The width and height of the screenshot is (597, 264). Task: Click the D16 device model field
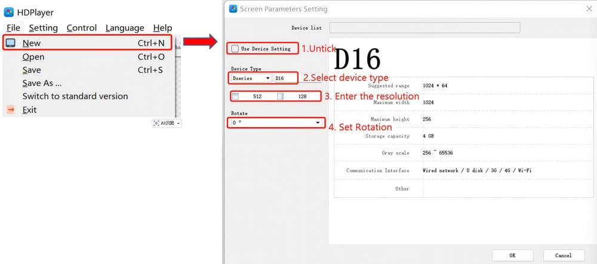(x=285, y=78)
